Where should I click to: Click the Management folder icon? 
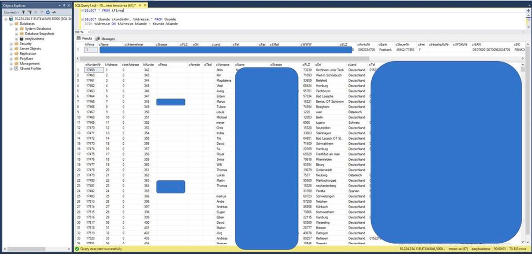pos(16,63)
